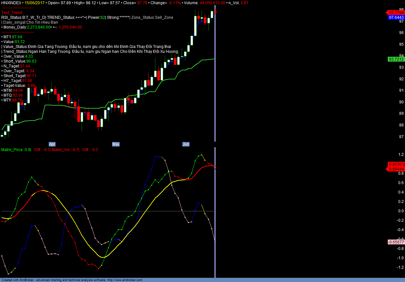Viewport: 405px width, 282px height.
Task: Click the H7_Taget 97.86 label
Action: coord(18,81)
